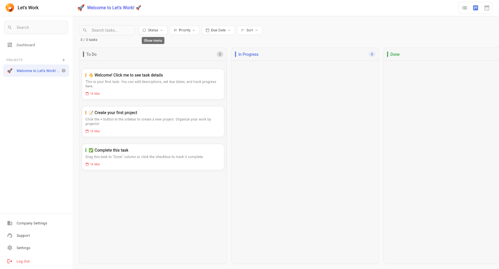Click rocket icon of Welcome project in sidebar

coord(10,71)
